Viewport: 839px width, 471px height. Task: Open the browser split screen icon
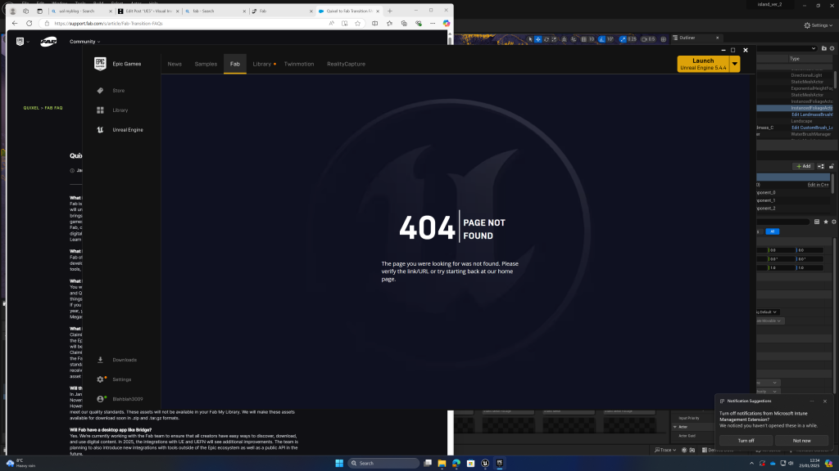coord(375,24)
